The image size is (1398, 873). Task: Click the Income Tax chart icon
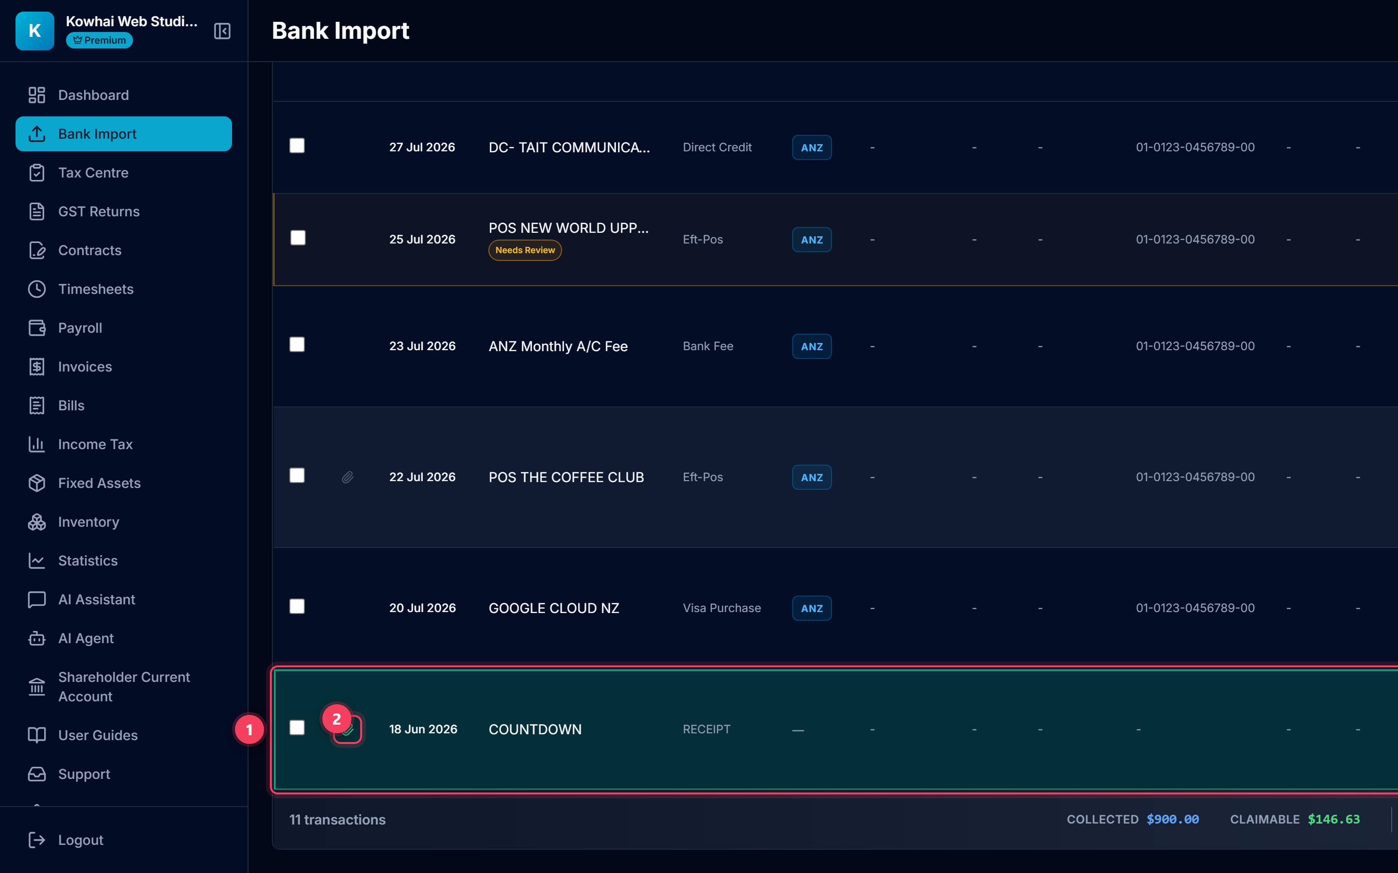37,444
